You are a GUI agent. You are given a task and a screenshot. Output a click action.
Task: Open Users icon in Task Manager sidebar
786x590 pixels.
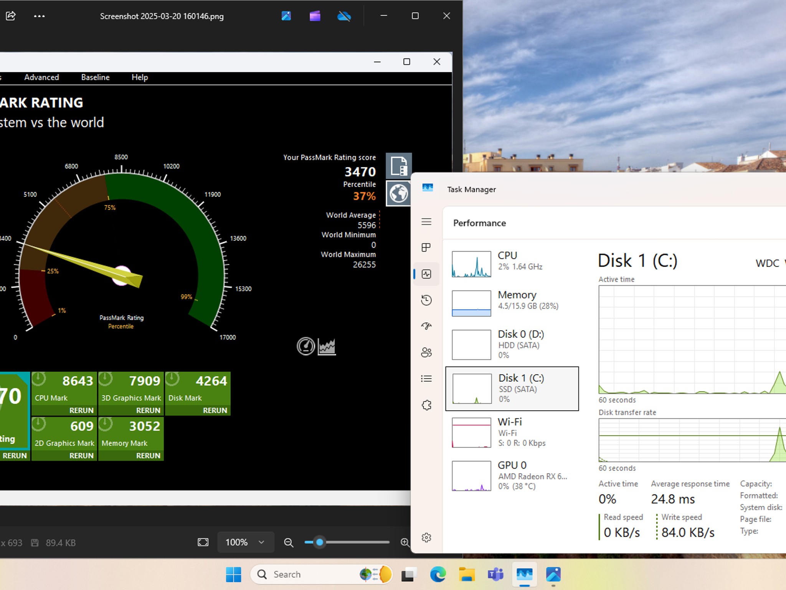point(426,352)
